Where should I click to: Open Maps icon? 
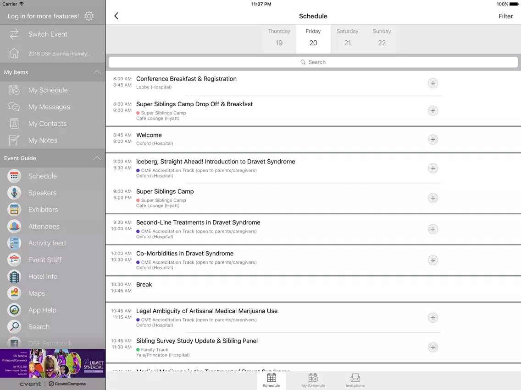pyautogui.click(x=14, y=293)
